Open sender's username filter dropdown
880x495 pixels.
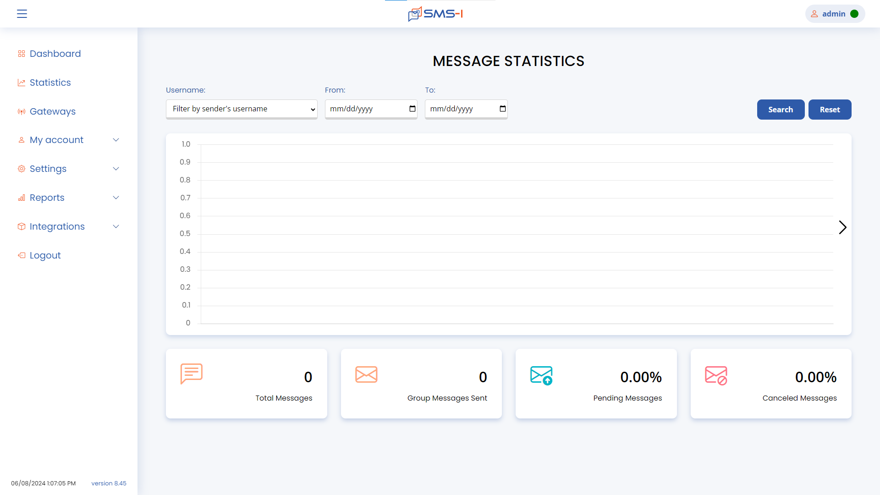242,109
